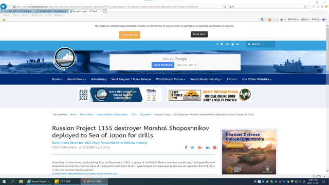The image size is (329, 185).
Task: Open the Advertising menu item
Action: click(x=99, y=79)
